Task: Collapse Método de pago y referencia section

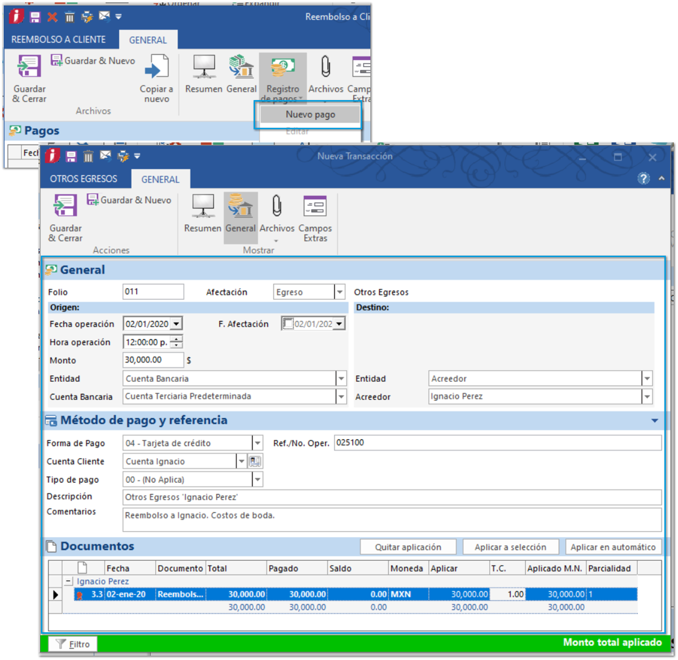Action: [x=655, y=421]
